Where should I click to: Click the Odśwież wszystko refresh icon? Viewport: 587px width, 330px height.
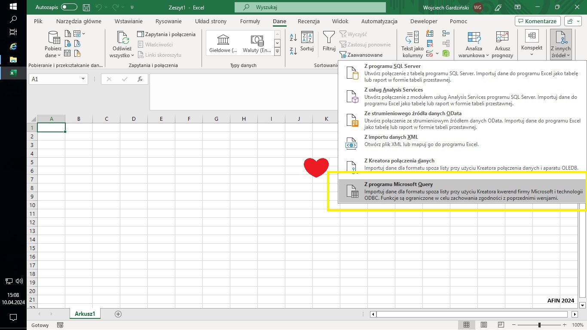(122, 38)
